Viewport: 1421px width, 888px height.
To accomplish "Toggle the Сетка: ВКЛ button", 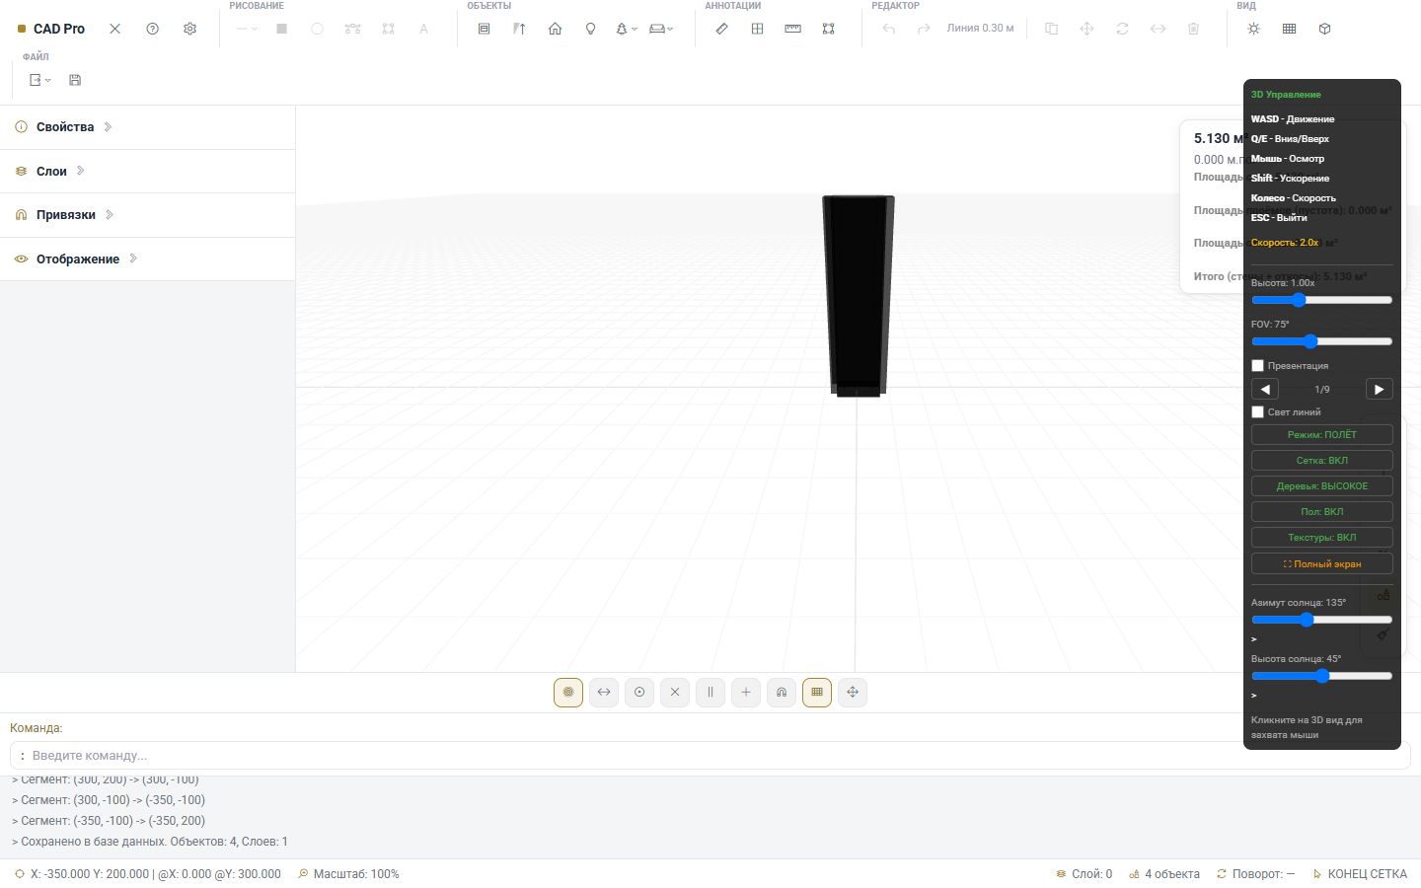I will [1321, 461].
